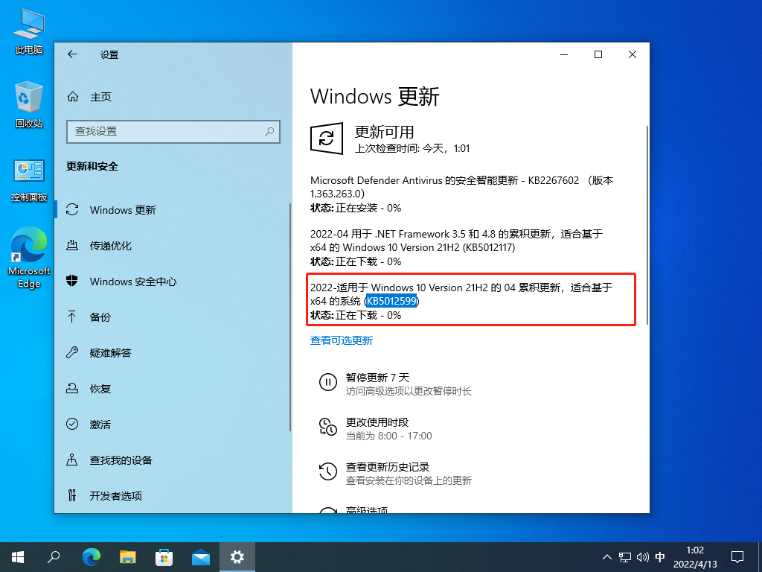Click the sidebar vertical scrollbar
762x572 pixels.
tap(290, 317)
